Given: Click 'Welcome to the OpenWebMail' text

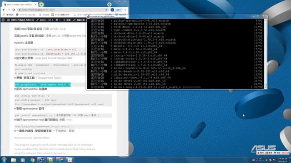Looking at the screenshot, I should click(32, 138).
